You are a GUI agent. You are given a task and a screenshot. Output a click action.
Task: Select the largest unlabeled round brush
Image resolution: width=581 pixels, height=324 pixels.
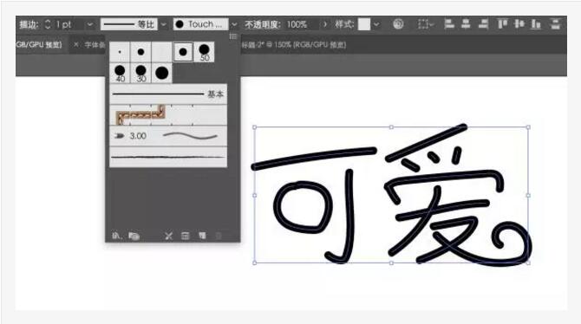click(x=161, y=73)
